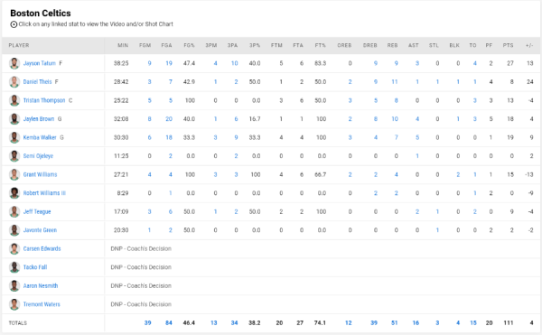Open Jeff Teague player profile
This screenshot has width=542, height=335.
click(37, 211)
